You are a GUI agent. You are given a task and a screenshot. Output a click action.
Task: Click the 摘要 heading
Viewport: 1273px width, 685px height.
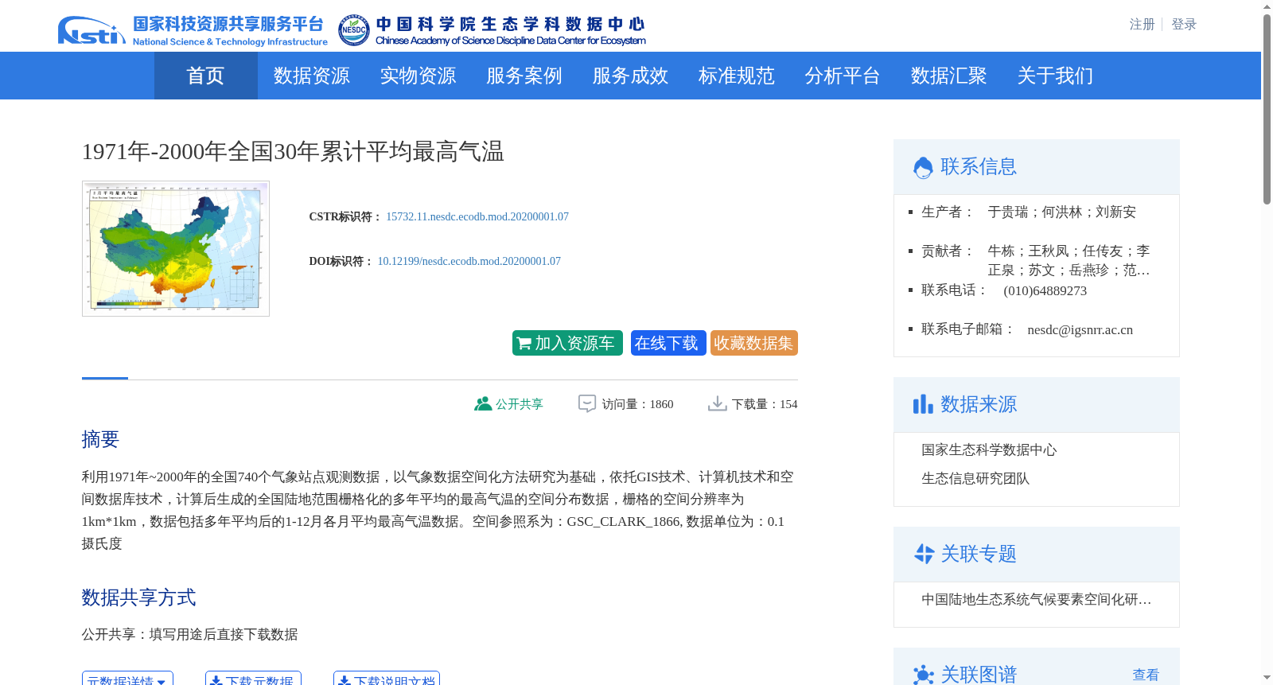point(100,439)
